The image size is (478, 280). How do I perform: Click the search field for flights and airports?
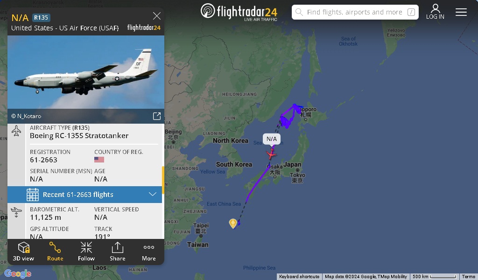click(x=355, y=12)
